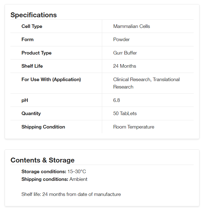Click the Clinical Research, Translational Research value
The image size is (203, 211).
pyautogui.click(x=146, y=83)
